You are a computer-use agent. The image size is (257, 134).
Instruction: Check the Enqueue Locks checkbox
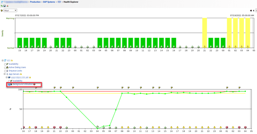click(x=5, y=71)
